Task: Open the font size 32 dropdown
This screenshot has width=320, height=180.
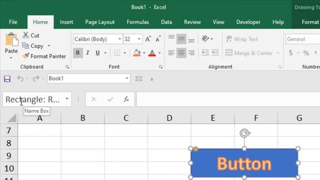Action: coord(139,39)
